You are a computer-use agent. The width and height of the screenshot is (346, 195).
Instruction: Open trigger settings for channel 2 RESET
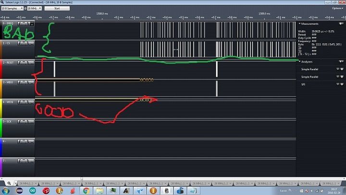[x=25, y=63]
